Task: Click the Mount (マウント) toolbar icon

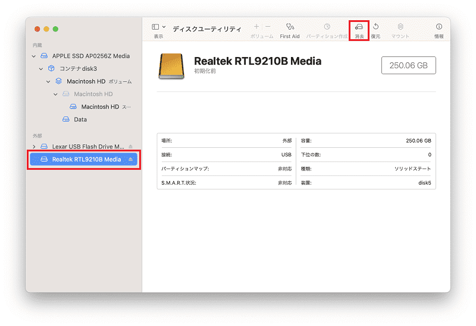Action: (x=400, y=27)
